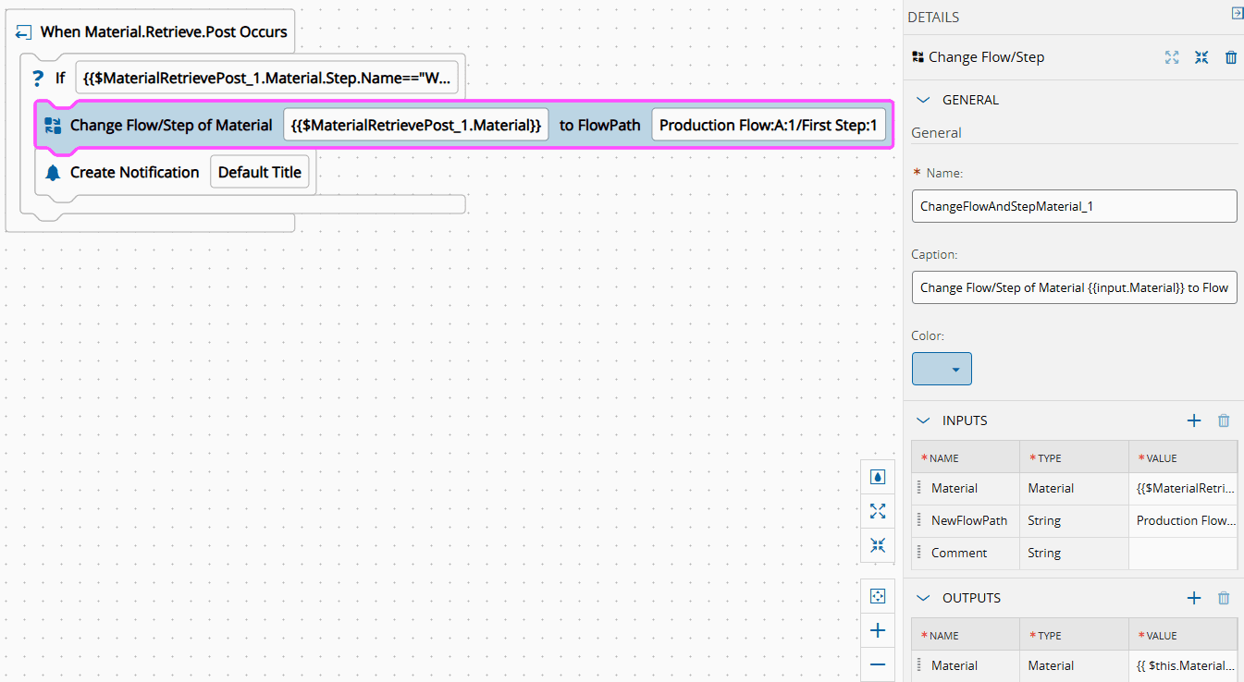Click the Material value field in the Change Flow/Step block
Screen dimensions: 1244x682
coord(416,125)
